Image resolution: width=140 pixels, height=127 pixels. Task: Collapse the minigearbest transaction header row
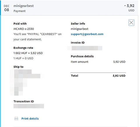point(69,8)
